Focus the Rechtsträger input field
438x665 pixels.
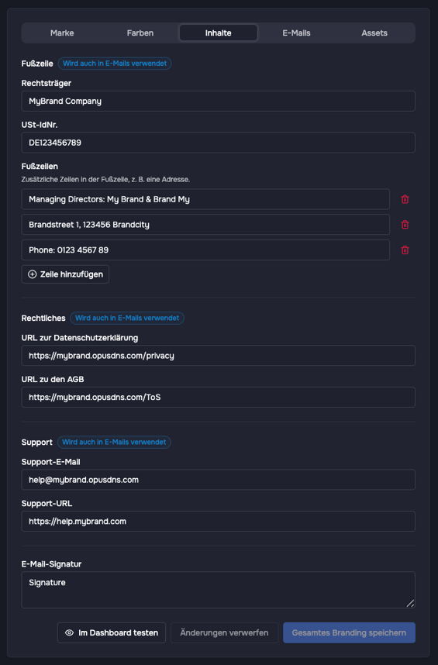pos(219,101)
